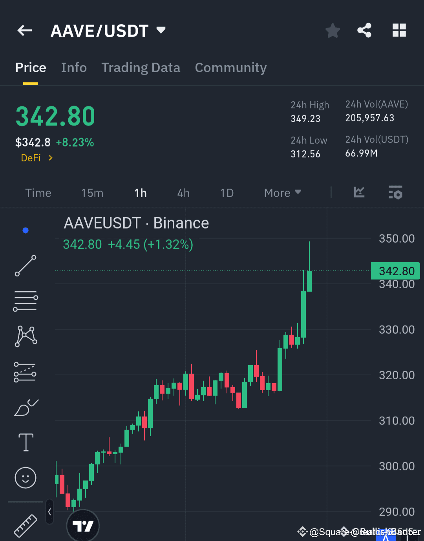The height and width of the screenshot is (541, 424).
Task: Select the brush drawing tool
Action: (x=25, y=408)
